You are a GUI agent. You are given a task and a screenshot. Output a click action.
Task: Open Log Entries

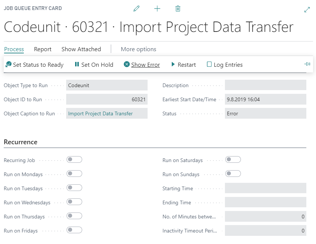[x=225, y=65]
